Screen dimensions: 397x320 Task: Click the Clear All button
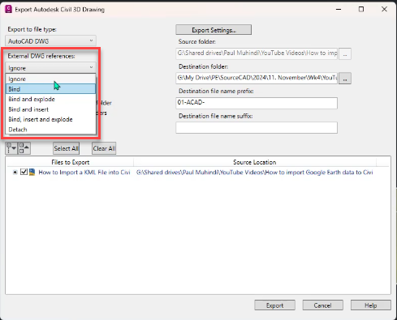(x=104, y=148)
